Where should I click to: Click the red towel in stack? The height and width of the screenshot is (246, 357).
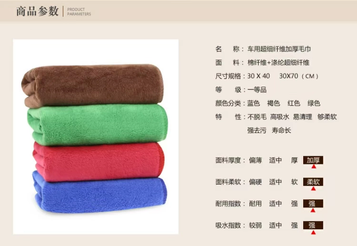pos(99,162)
